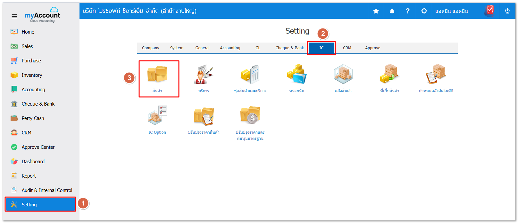Click the myAccount Cloud Accounting logo
Screen dimensions: 518x223
click(x=42, y=16)
